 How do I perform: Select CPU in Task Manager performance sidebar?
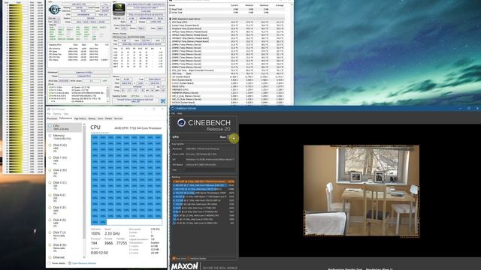tap(65, 127)
